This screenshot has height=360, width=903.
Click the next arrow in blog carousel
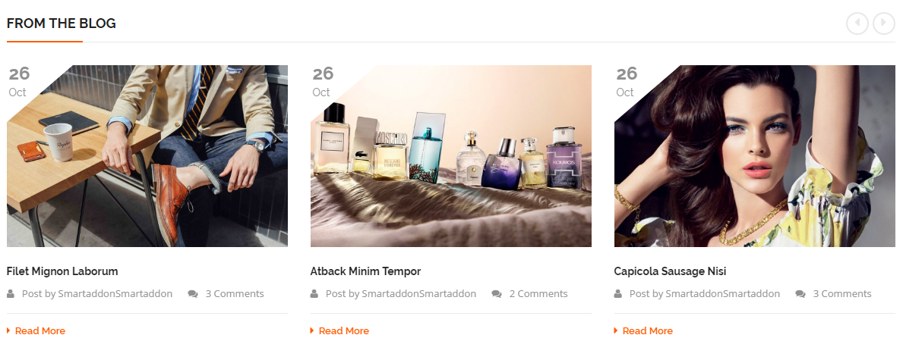pyautogui.click(x=884, y=23)
